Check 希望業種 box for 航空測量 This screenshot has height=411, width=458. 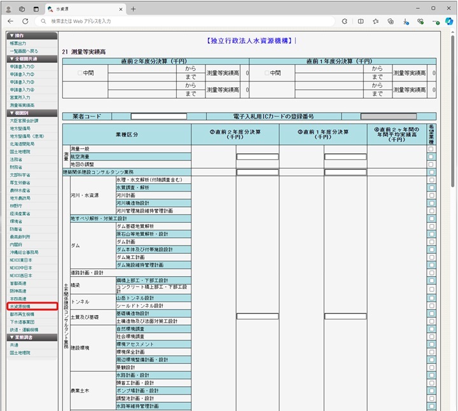click(431, 157)
